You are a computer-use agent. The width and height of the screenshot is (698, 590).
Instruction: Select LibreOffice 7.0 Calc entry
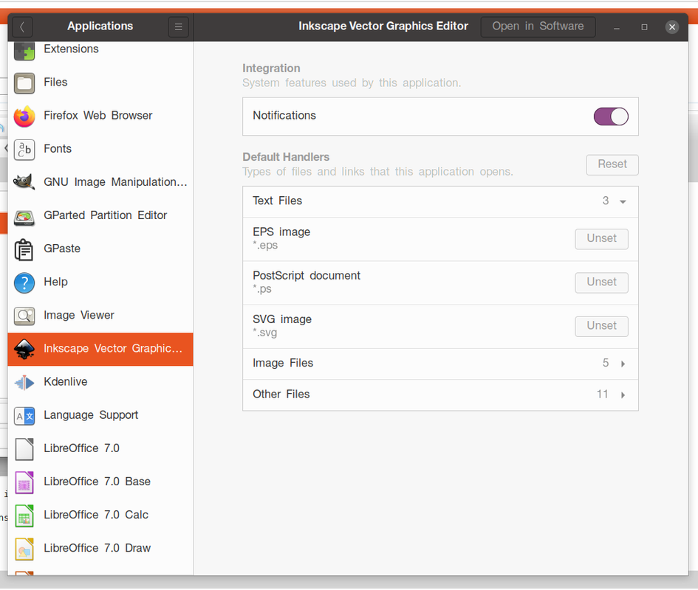100,516
